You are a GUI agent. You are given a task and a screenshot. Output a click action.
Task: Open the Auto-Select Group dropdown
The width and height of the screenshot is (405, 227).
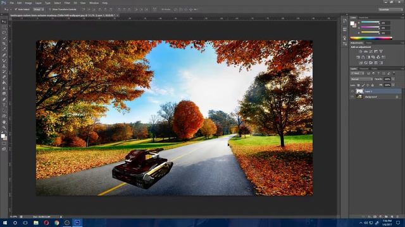[x=39, y=9]
